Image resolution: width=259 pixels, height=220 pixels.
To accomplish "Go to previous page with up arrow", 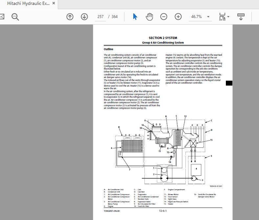I will coord(70,17).
